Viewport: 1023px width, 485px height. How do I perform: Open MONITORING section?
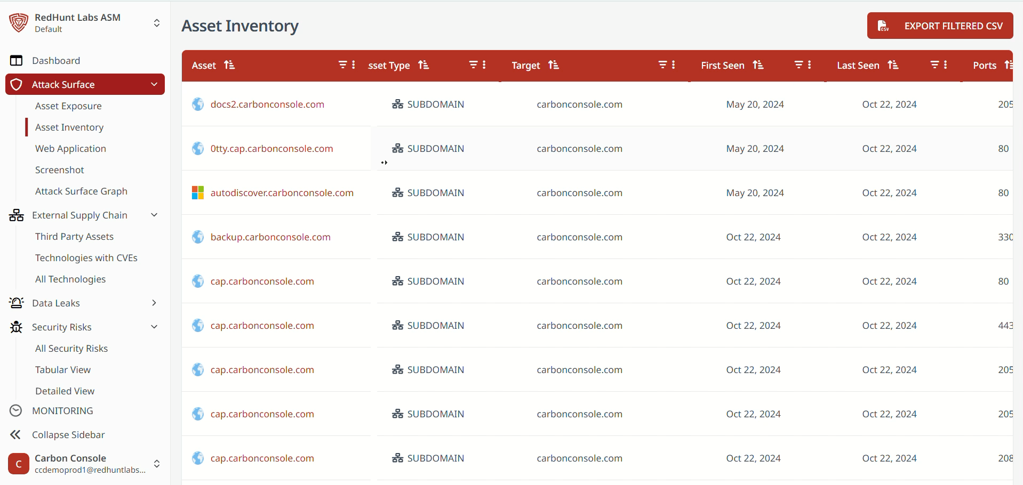[x=62, y=411]
